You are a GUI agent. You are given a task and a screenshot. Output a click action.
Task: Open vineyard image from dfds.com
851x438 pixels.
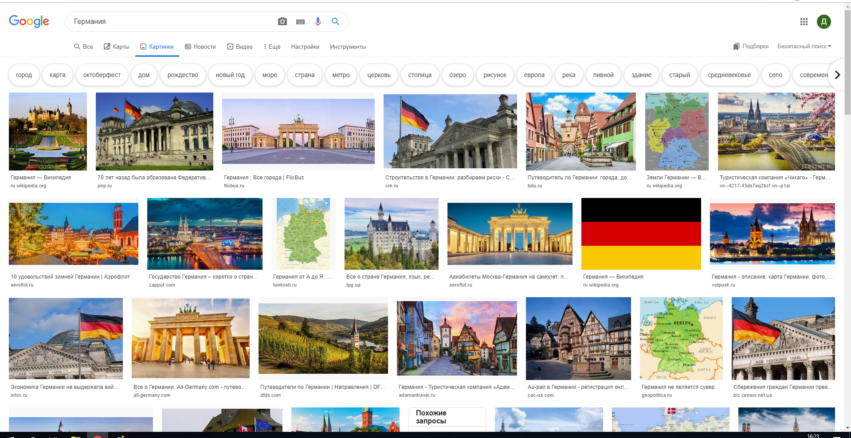(x=323, y=338)
